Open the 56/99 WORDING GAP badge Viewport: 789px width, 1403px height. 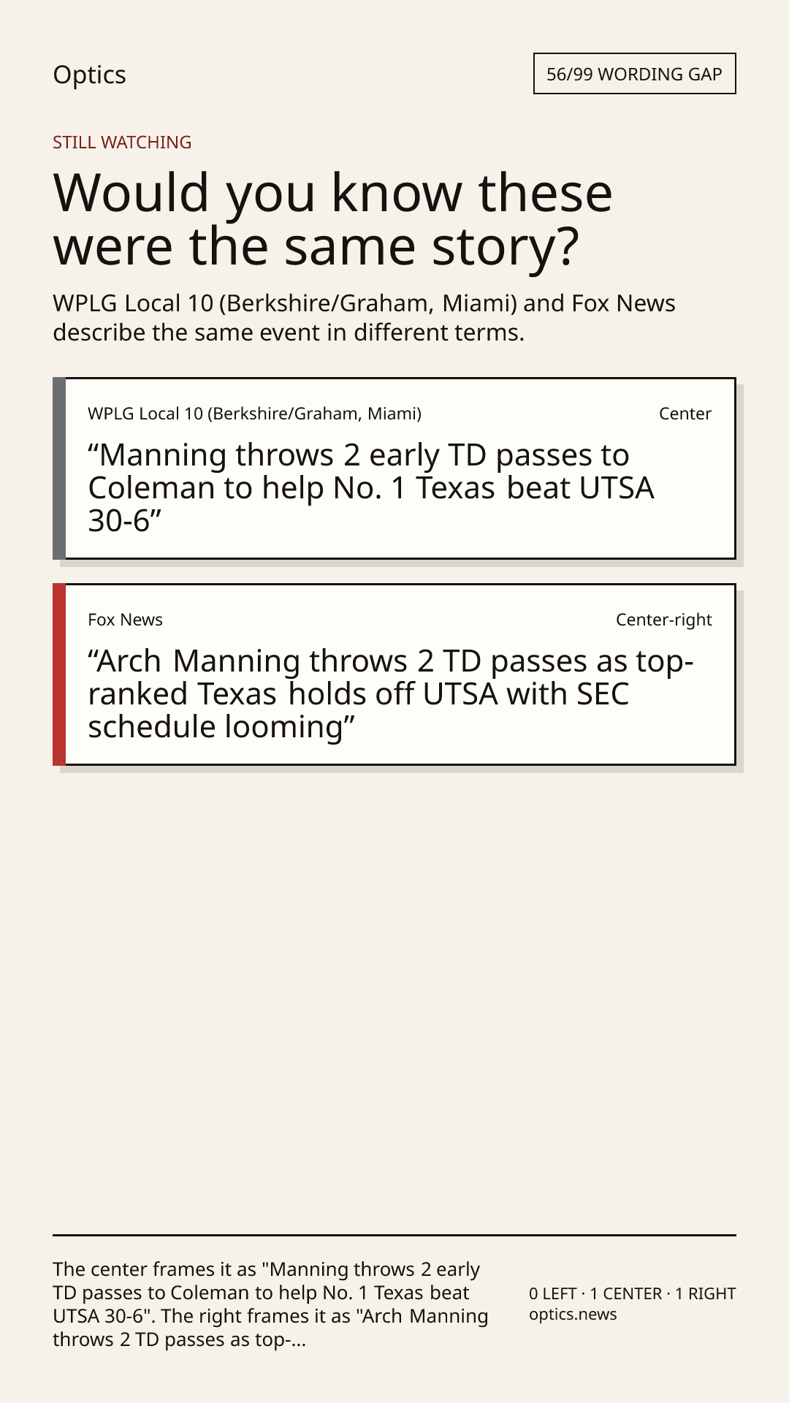point(634,74)
